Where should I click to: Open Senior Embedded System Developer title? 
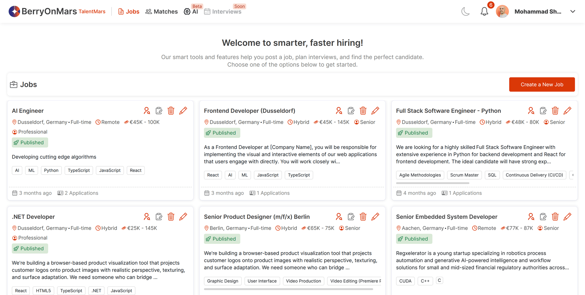tap(447, 217)
